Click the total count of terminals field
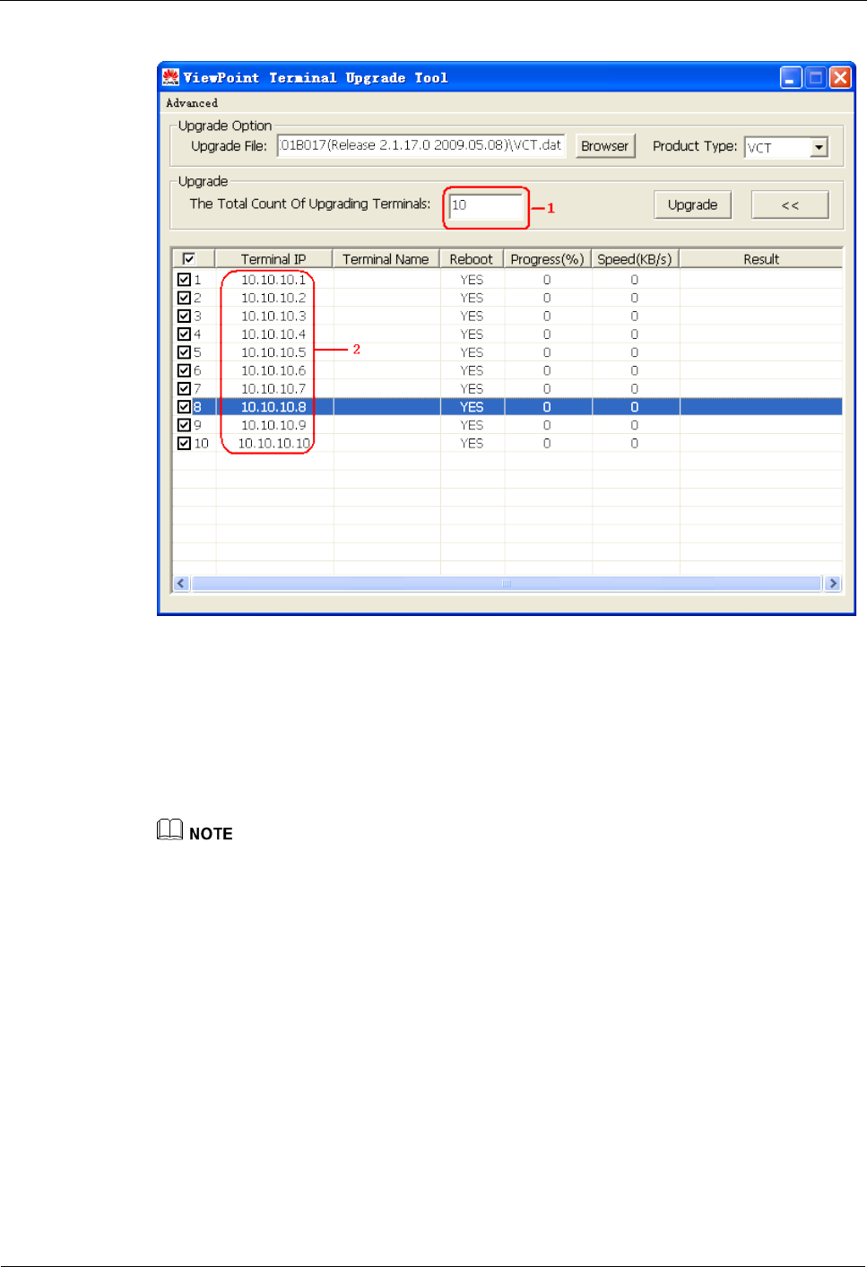This screenshot has height=1267, width=867. click(486, 205)
